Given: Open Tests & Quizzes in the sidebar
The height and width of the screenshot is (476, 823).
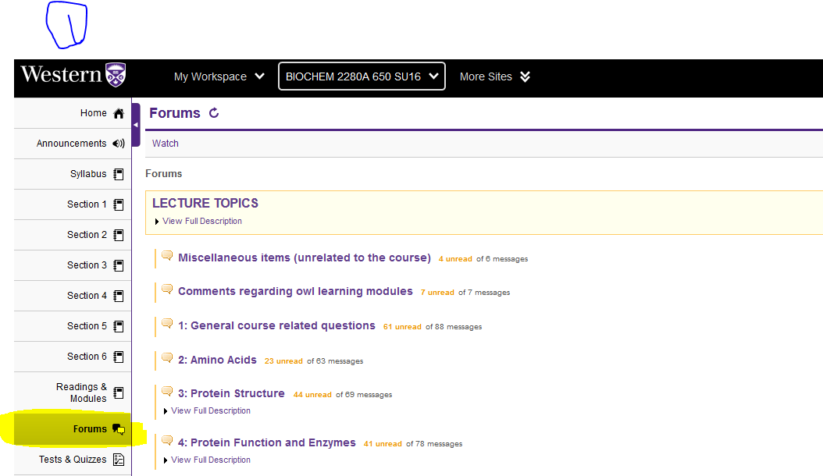Looking at the screenshot, I should pyautogui.click(x=73, y=459).
